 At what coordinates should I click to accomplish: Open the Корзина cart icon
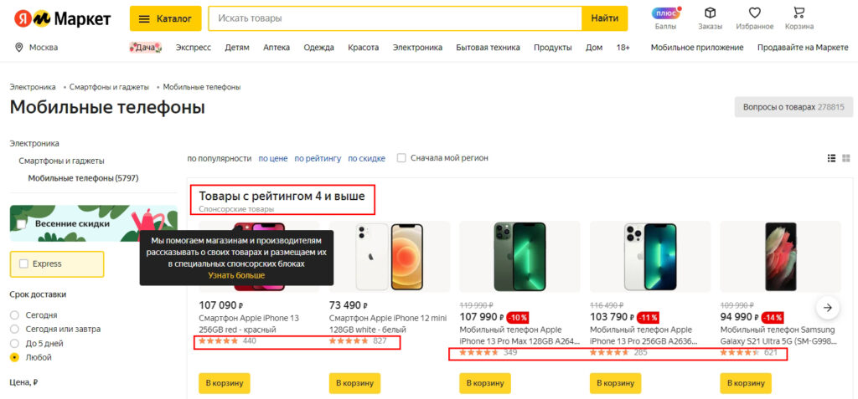799,18
